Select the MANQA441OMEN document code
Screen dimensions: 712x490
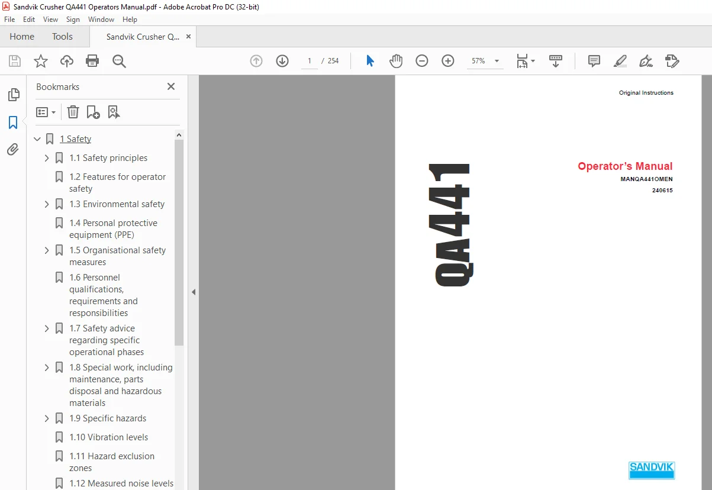[x=646, y=179]
